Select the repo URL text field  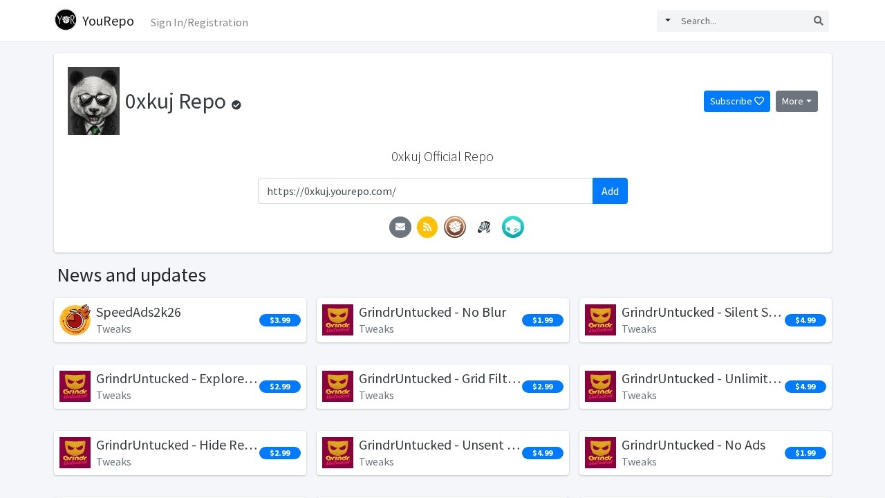click(x=425, y=191)
